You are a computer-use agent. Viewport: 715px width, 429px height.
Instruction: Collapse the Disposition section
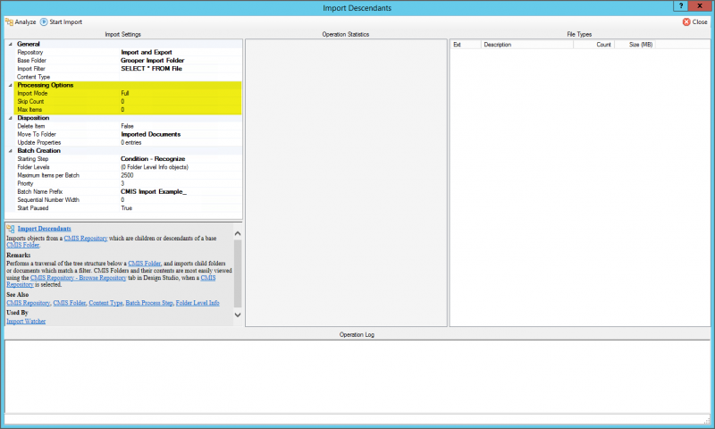pos(11,118)
